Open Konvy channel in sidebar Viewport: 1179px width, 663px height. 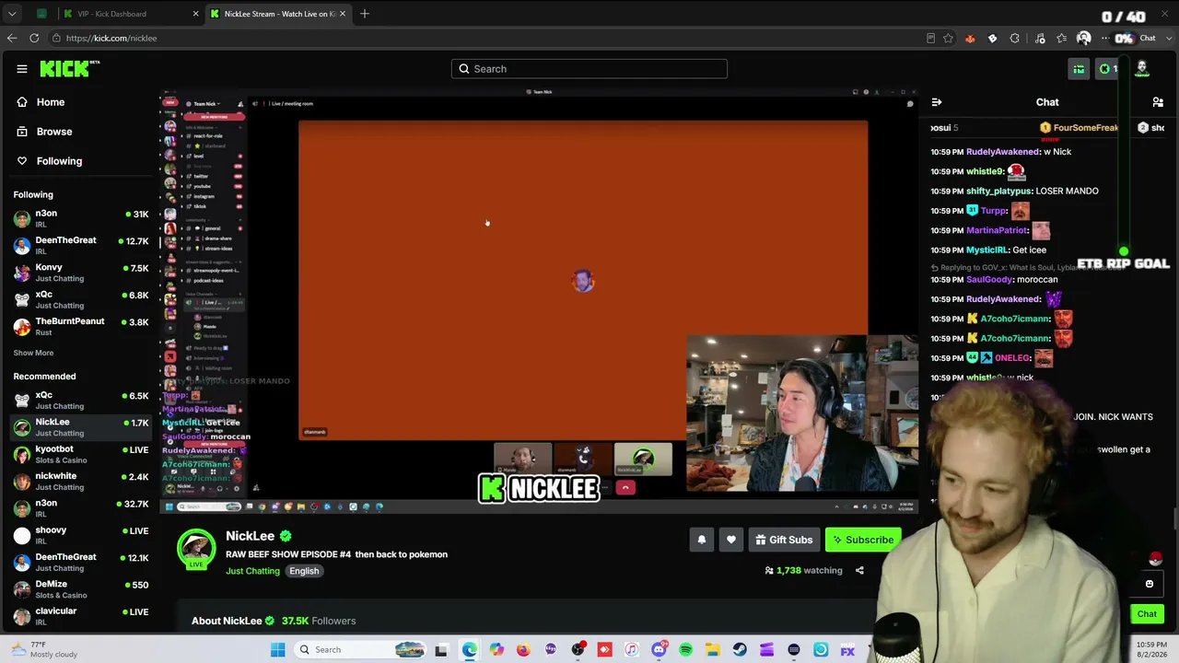[x=81, y=273]
